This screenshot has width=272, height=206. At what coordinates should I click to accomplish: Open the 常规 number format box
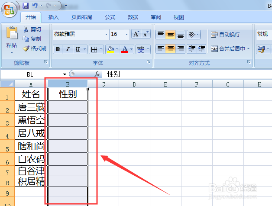pyautogui.click(x=264, y=34)
